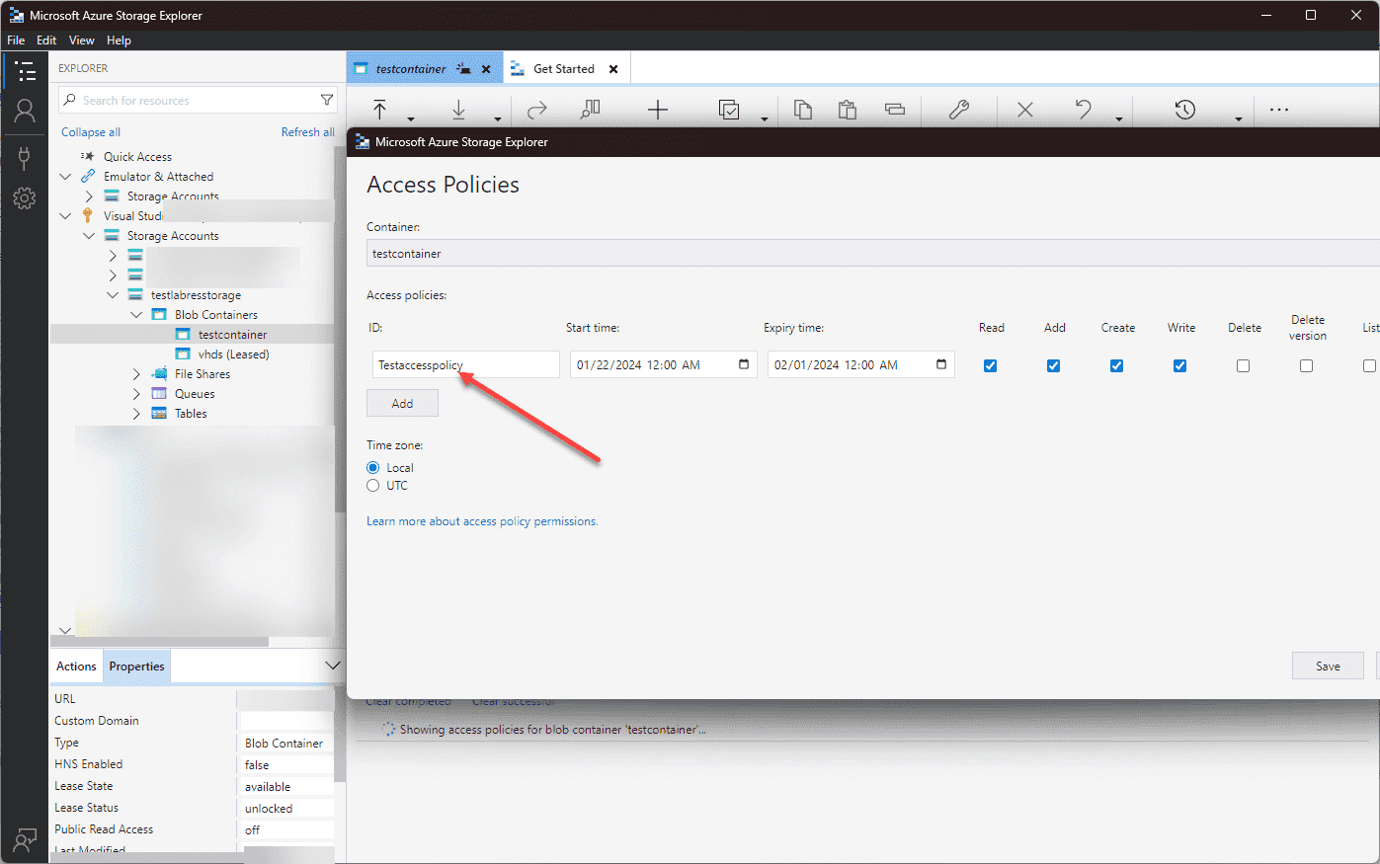Open the Download dropdown arrow
The height and width of the screenshot is (864, 1380).
497,119
